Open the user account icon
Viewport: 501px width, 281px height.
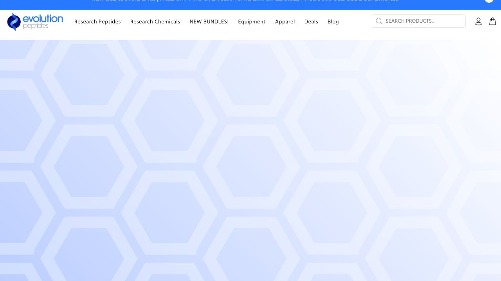click(x=478, y=21)
